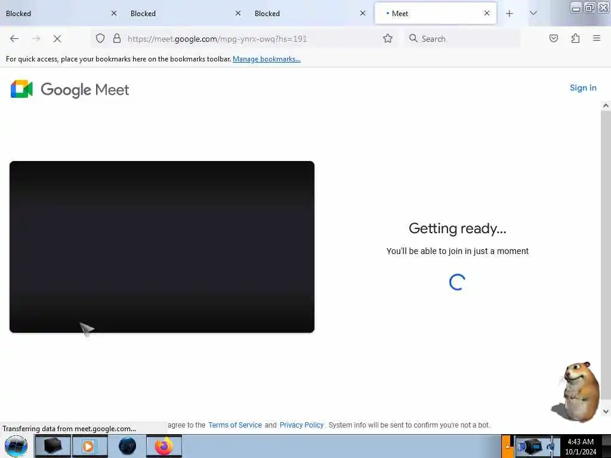Close the second Blocked tab

(238, 13)
